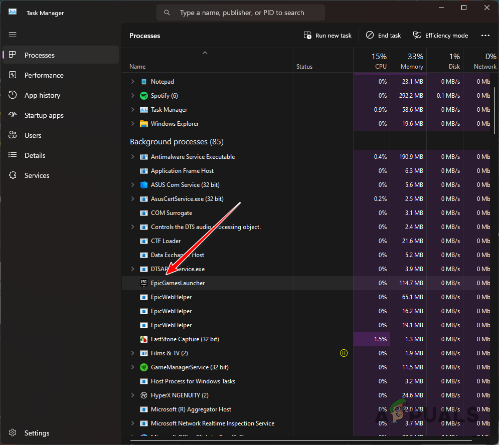Screen dimensions: 499x445
Task: Click the Spotify app icon in list
Action: point(144,95)
